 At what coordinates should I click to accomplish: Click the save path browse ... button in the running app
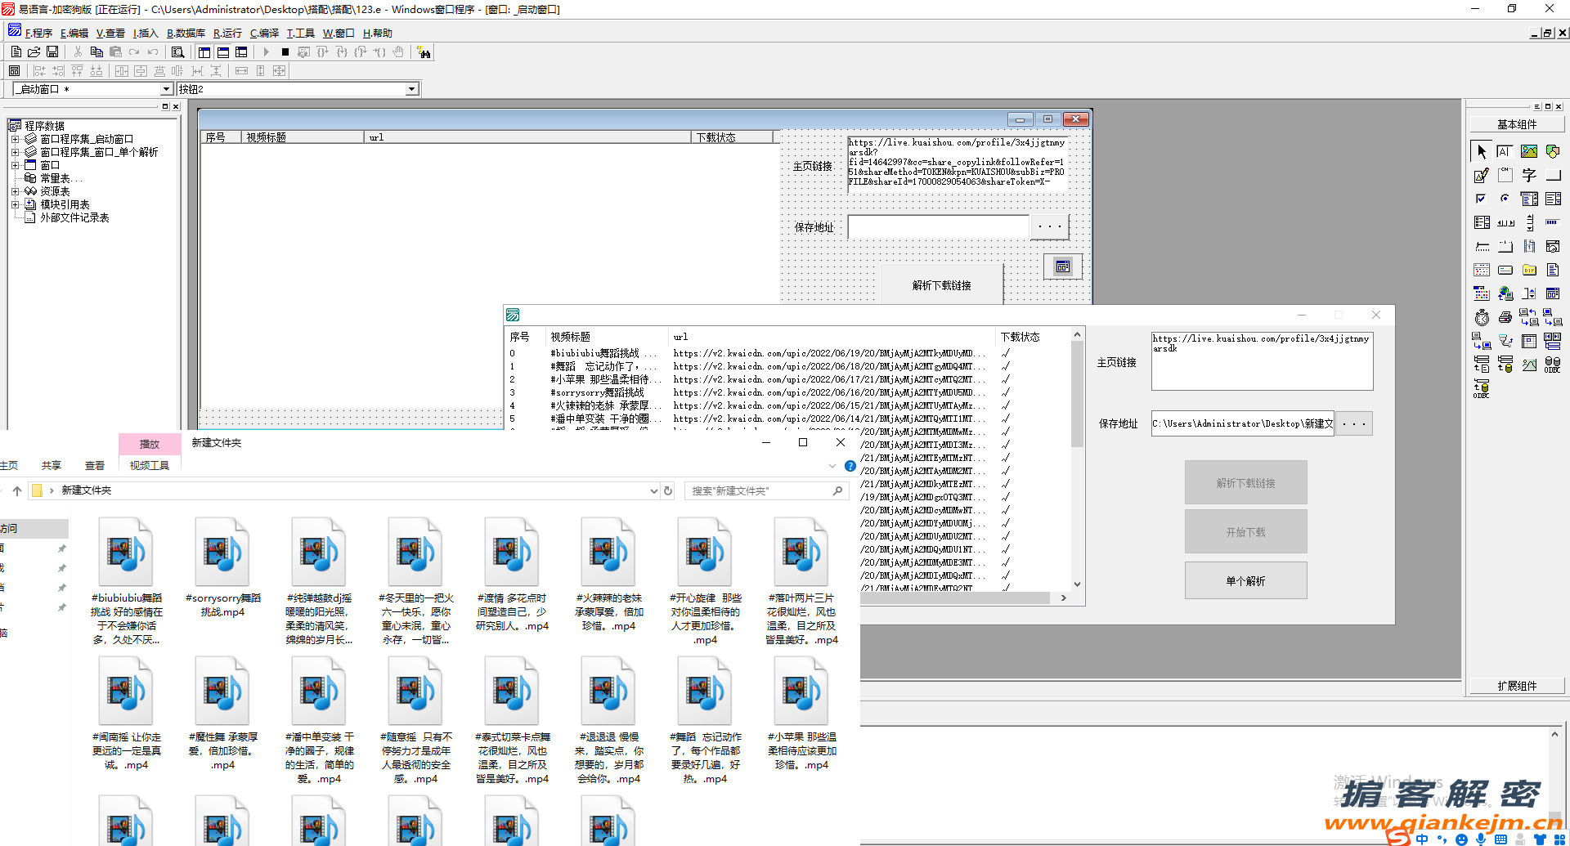[1353, 423]
